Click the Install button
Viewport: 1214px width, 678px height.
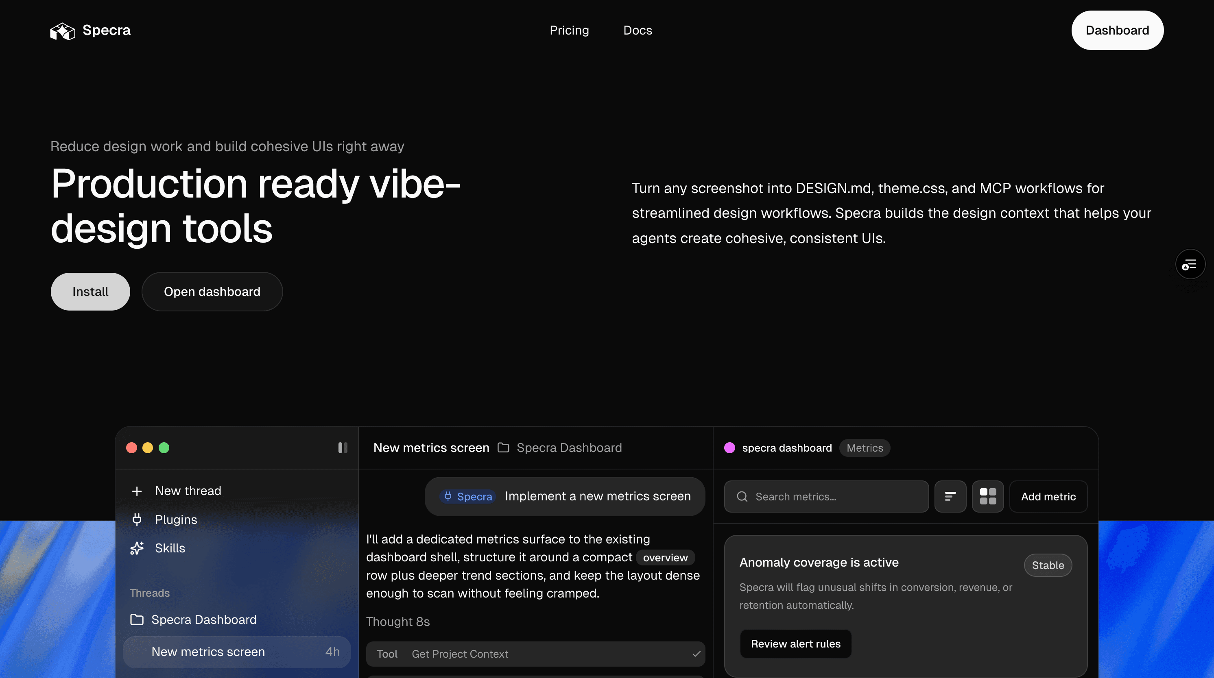pos(90,291)
